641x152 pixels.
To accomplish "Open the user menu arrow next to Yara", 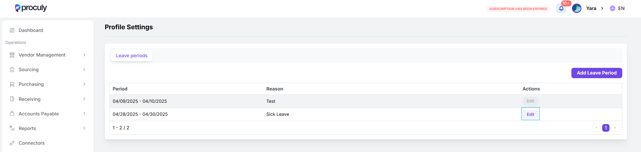I will (x=602, y=8).
